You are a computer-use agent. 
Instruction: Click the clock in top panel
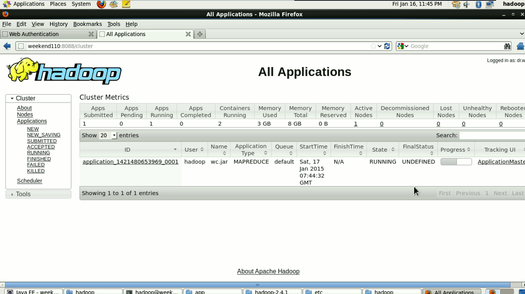pyautogui.click(x=417, y=4)
